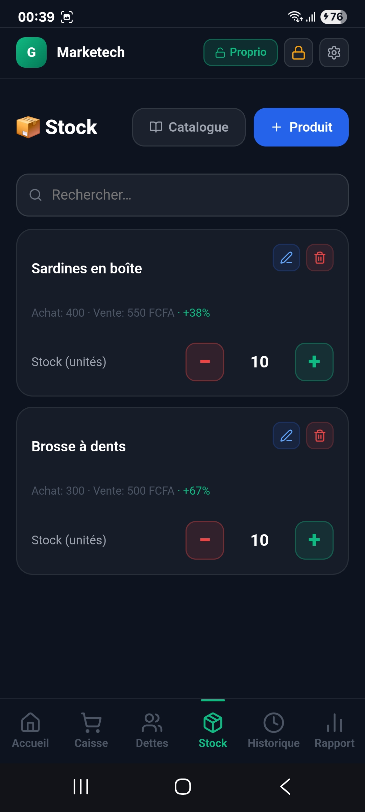Open the Catalogue

click(x=189, y=127)
